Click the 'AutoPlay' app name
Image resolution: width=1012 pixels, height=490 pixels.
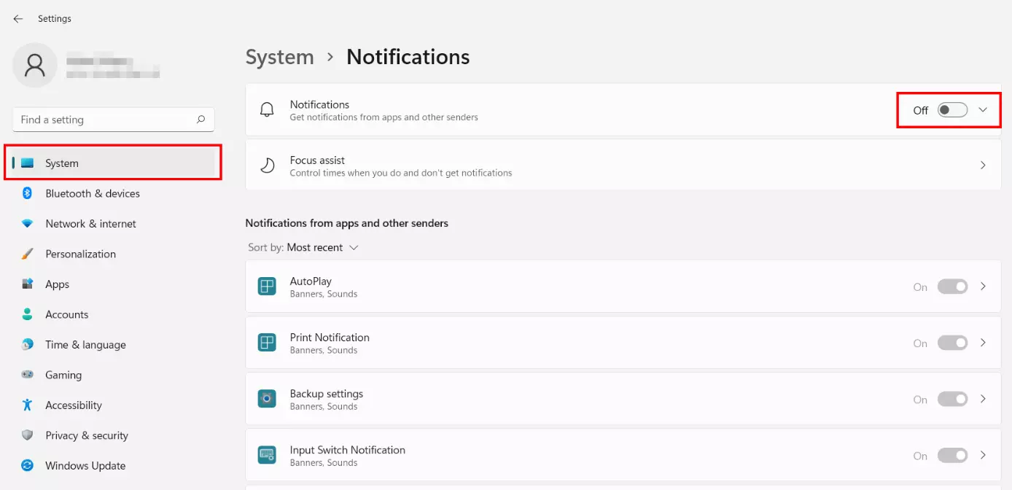click(x=311, y=281)
